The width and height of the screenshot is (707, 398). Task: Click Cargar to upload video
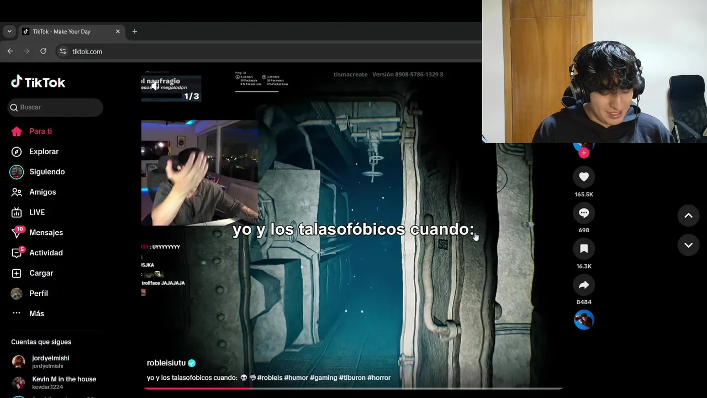tap(41, 273)
